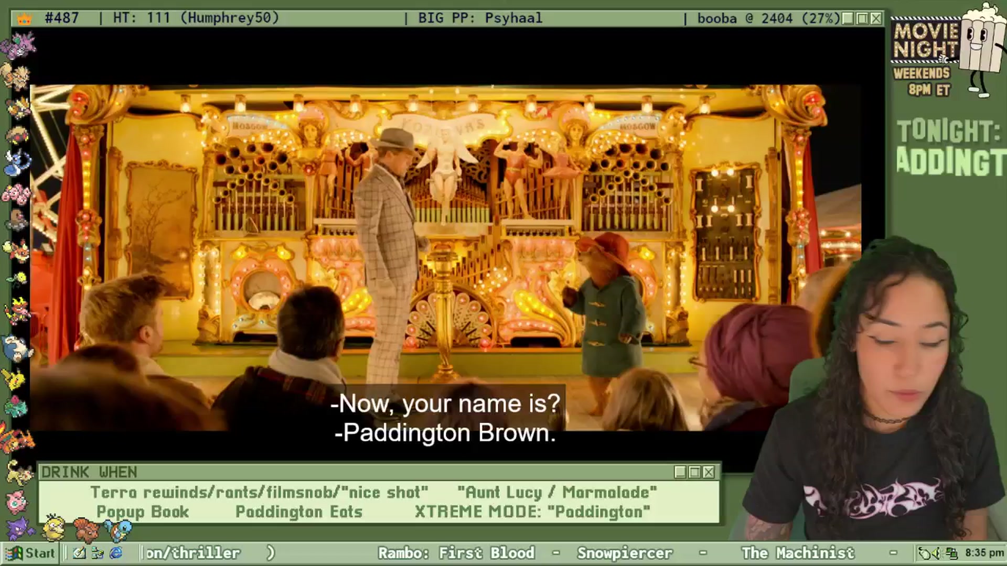Click the 'Aunt Lucy / Marmalade' rule
Image resolution: width=1007 pixels, height=566 pixels.
[557, 493]
